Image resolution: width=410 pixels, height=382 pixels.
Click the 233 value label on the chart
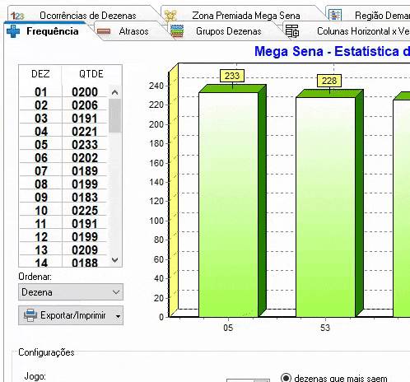tap(232, 76)
